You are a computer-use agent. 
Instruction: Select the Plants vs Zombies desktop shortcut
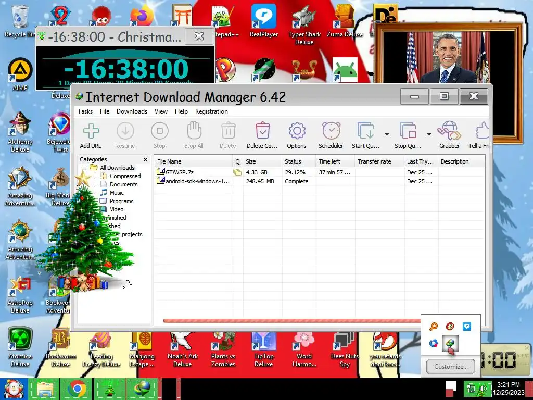click(223, 351)
